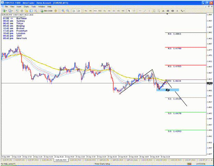Switch chart to D1 timeframe

(x=114, y=11)
